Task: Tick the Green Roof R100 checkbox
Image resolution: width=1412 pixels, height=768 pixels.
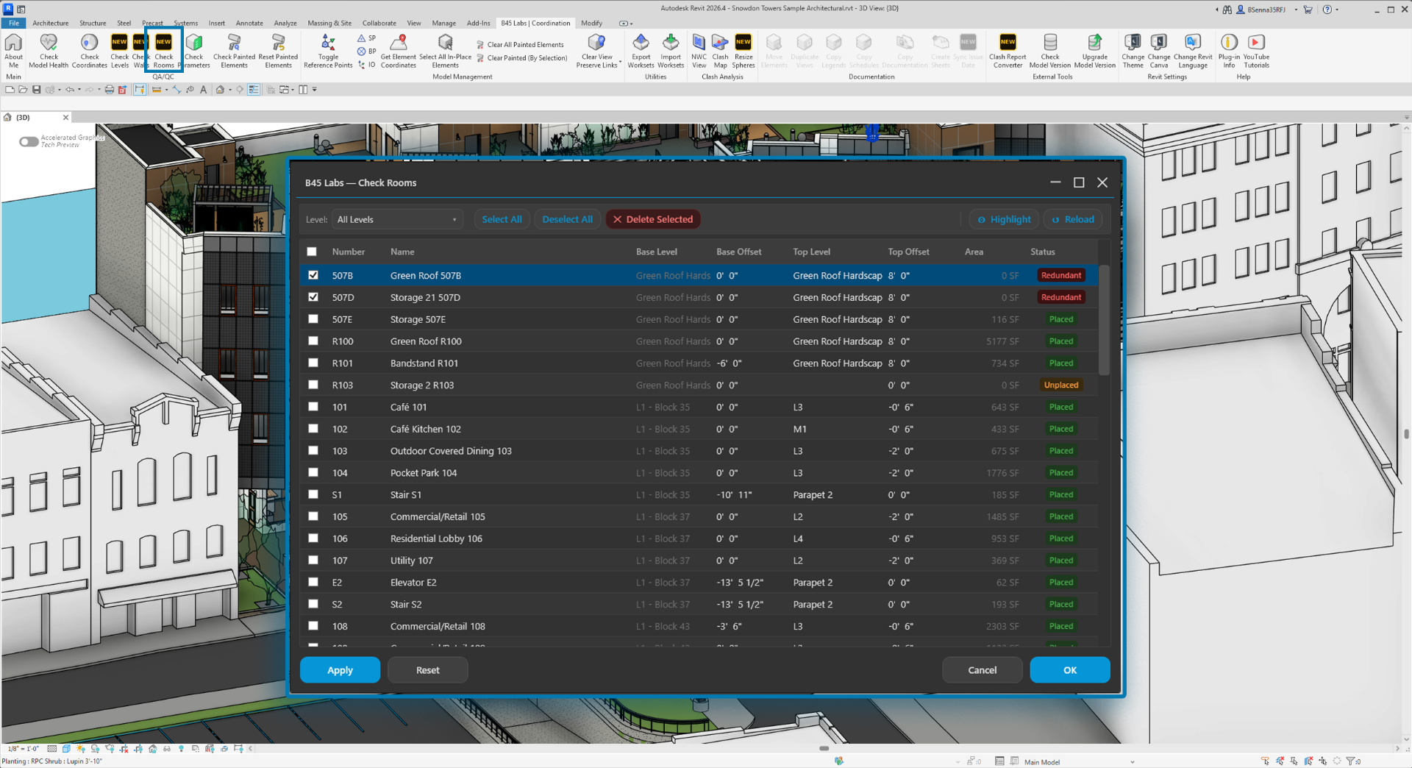Action: click(313, 341)
